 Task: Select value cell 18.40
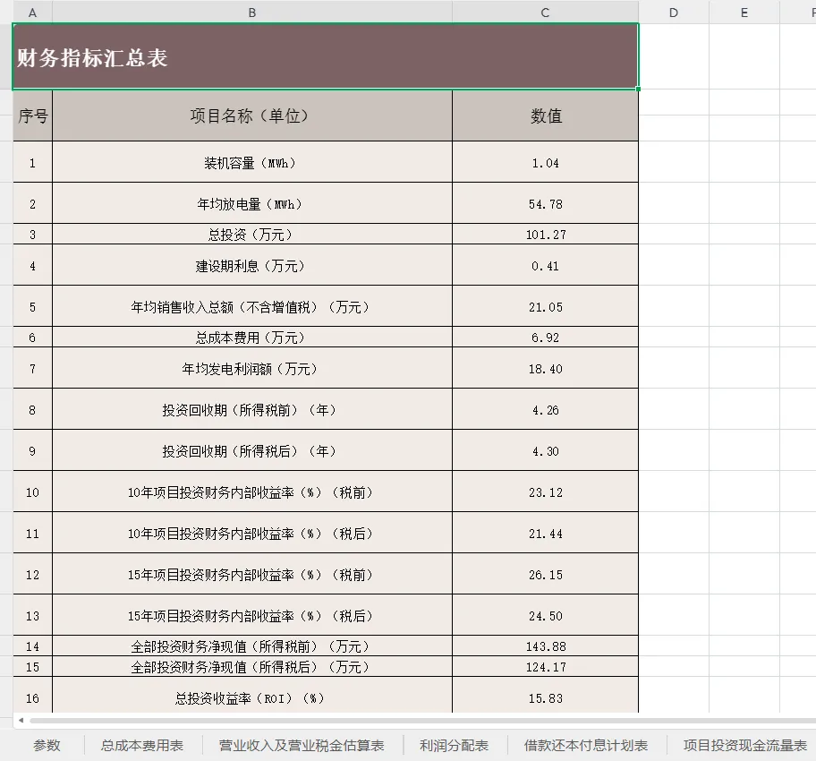coord(546,368)
